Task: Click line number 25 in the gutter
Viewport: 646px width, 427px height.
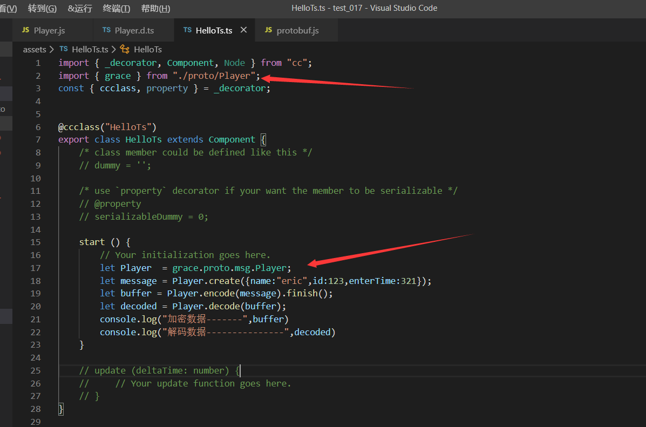Action: (x=36, y=370)
